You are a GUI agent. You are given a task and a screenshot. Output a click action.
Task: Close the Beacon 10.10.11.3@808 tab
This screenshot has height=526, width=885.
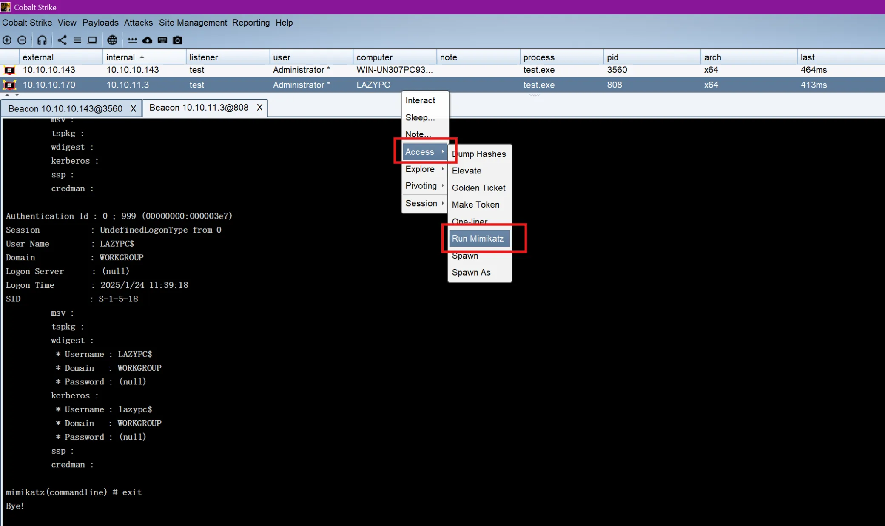point(259,108)
